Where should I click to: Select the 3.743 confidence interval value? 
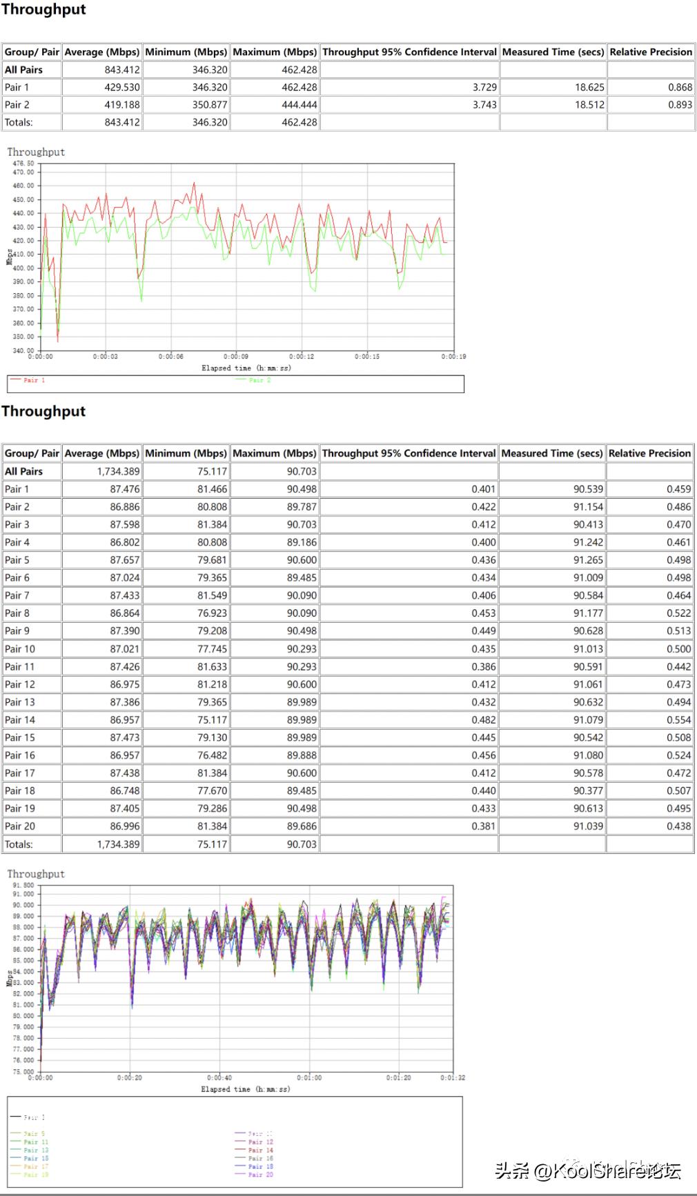point(484,105)
